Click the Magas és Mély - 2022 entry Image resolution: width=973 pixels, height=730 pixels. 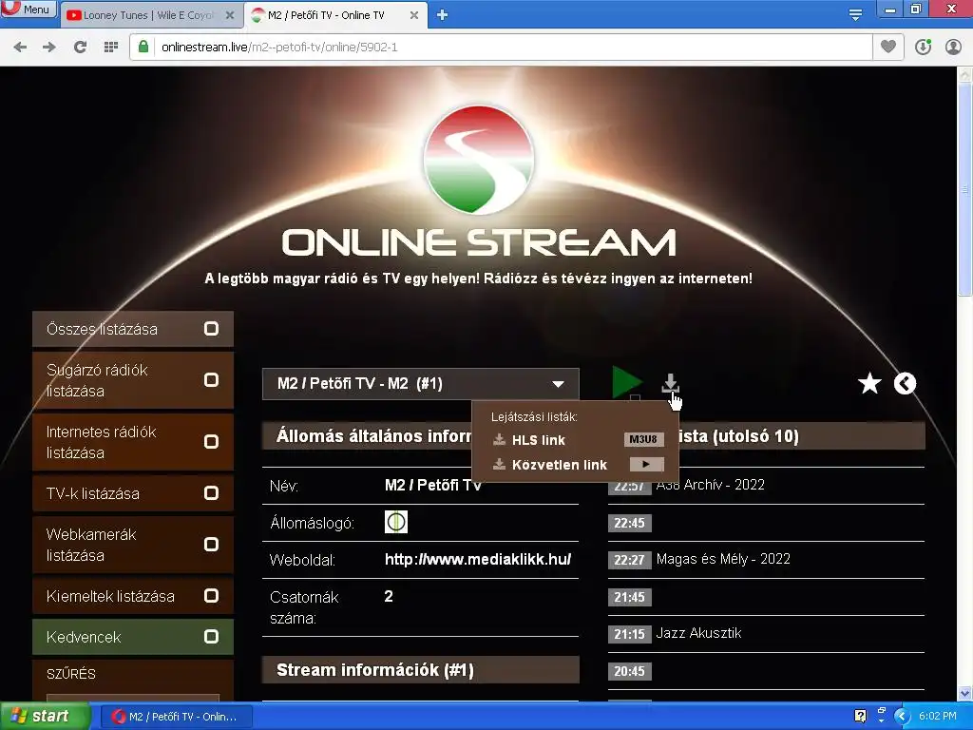click(x=723, y=559)
